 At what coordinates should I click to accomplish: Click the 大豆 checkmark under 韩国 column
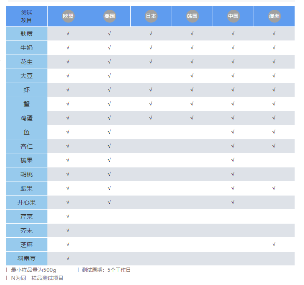point(192,76)
